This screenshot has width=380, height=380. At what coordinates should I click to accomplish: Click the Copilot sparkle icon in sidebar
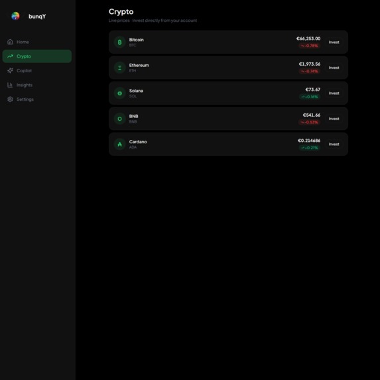(10, 70)
